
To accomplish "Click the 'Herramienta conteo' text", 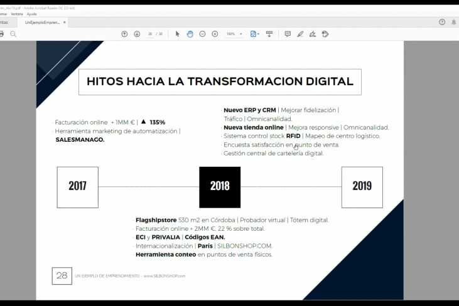I will tap(166, 255).
